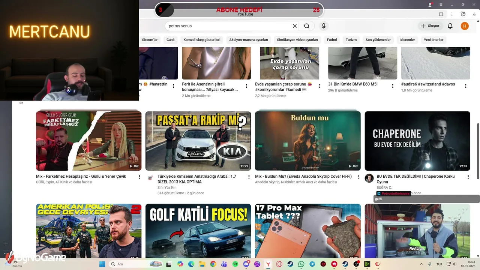Image resolution: width=480 pixels, height=270 pixels.
Task: Open YouTube notifications bell
Action: point(450,26)
